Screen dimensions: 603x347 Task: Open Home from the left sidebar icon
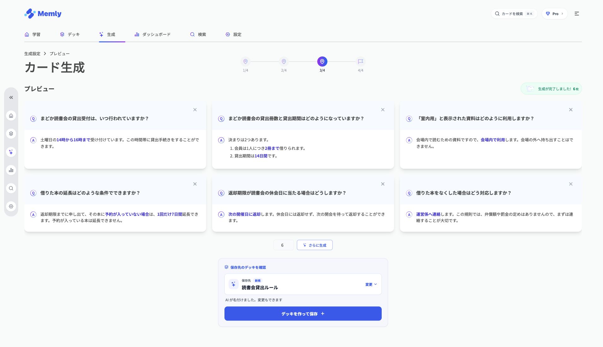pyautogui.click(x=11, y=115)
